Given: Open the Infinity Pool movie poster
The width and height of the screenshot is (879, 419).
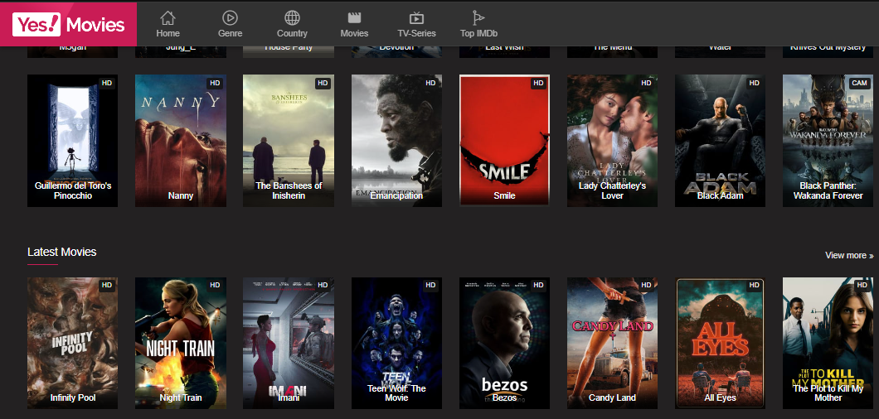Looking at the screenshot, I should 73,343.
